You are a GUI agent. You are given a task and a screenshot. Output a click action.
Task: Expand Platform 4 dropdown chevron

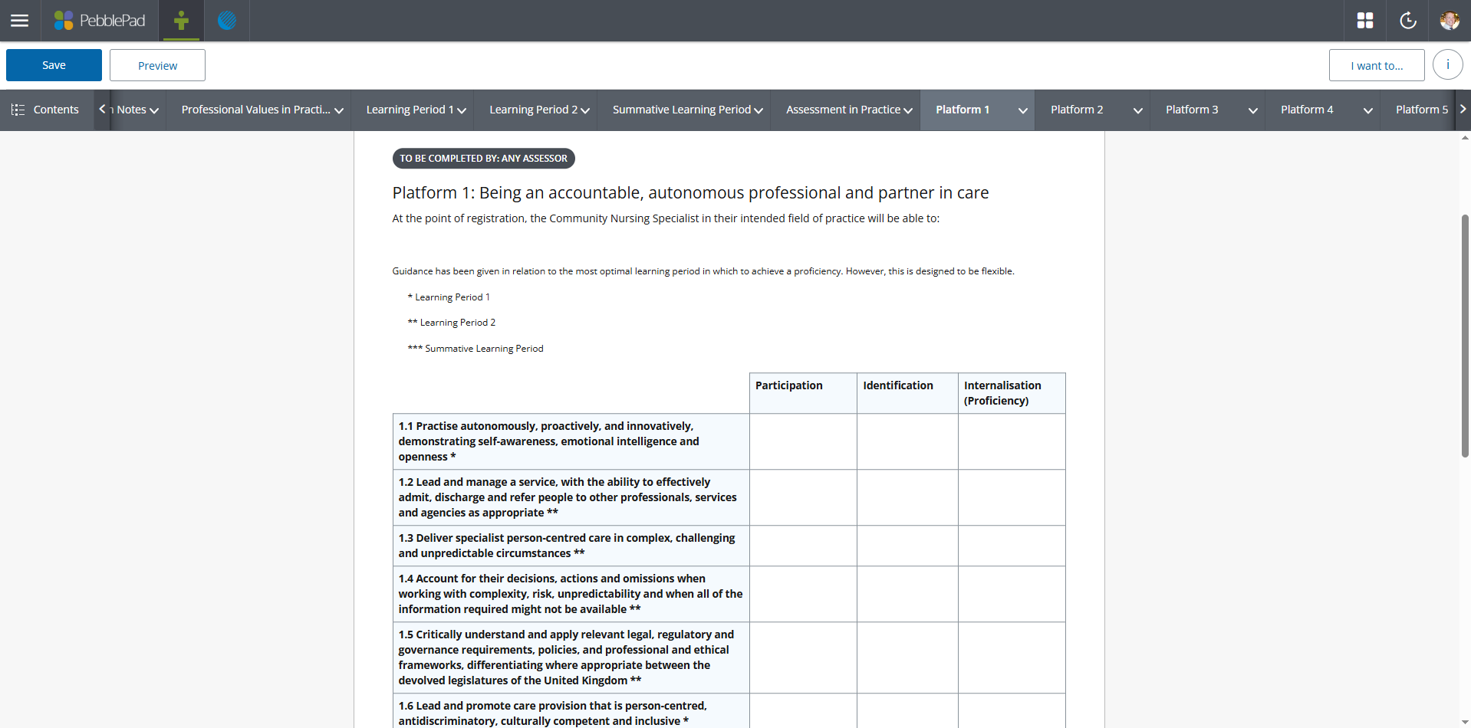1368,110
